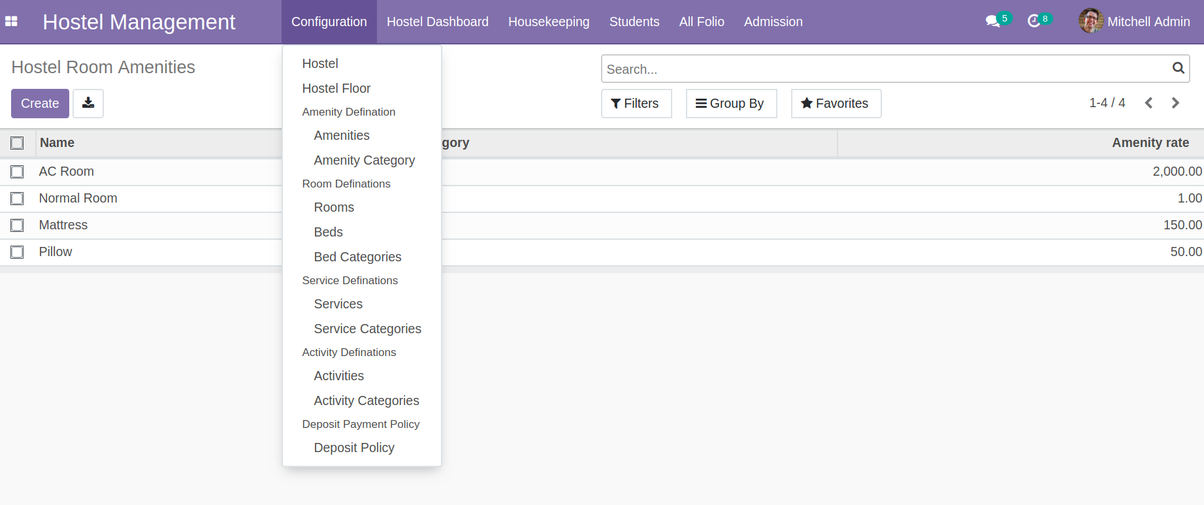
Task: Open the All Folio menu
Action: click(x=702, y=22)
